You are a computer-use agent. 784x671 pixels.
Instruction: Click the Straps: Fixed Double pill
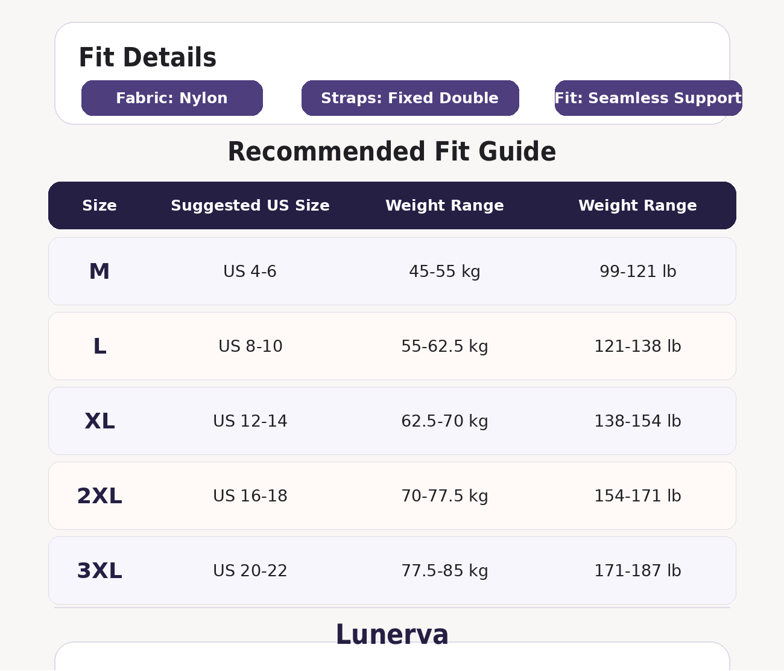[x=410, y=98]
